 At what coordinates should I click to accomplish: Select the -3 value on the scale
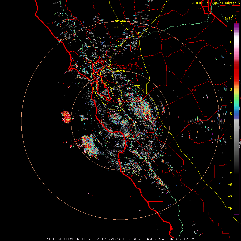point(230,149)
